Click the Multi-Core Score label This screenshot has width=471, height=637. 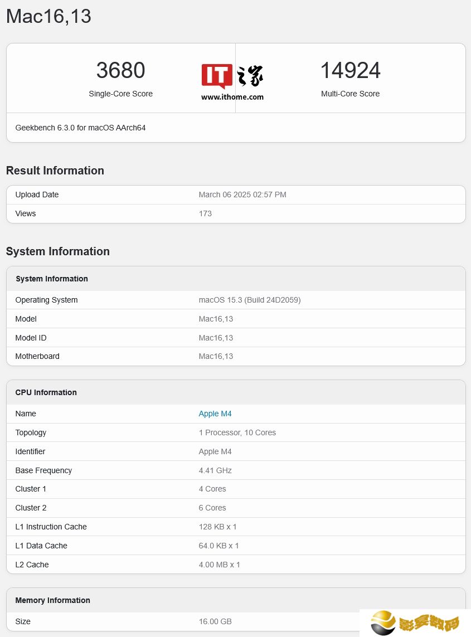tap(350, 94)
